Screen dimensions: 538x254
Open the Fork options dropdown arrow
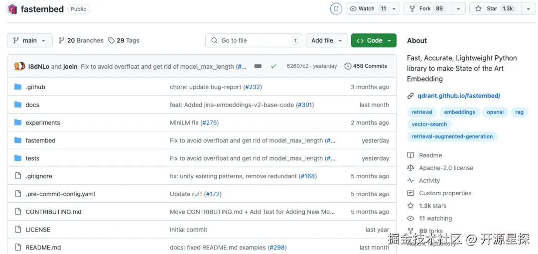(x=458, y=9)
